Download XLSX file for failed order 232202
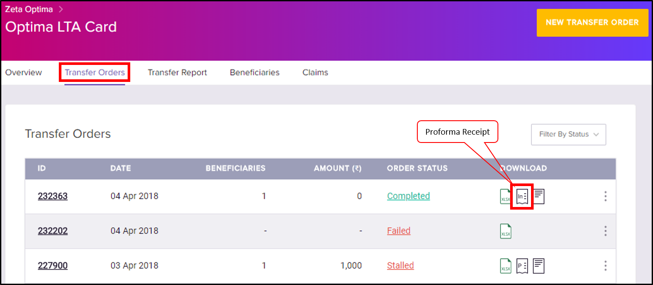653x285 pixels. click(x=505, y=231)
